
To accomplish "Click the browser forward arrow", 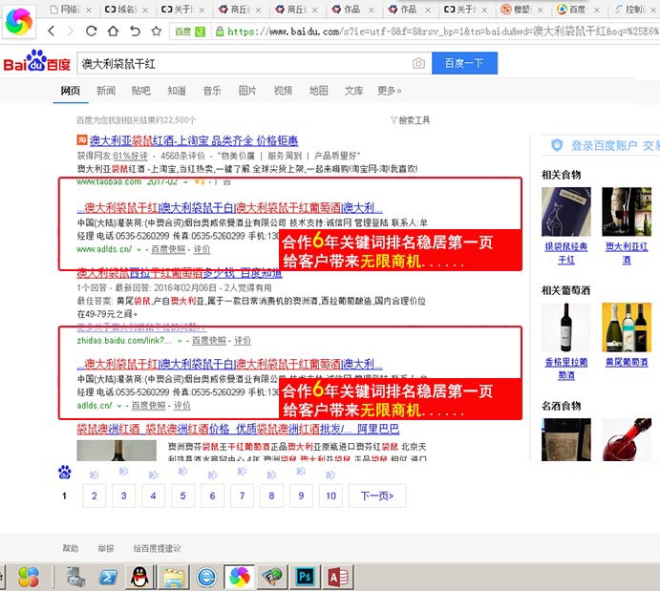I will [71, 31].
